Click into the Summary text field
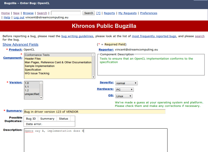208x152 pixels. pos(95,112)
